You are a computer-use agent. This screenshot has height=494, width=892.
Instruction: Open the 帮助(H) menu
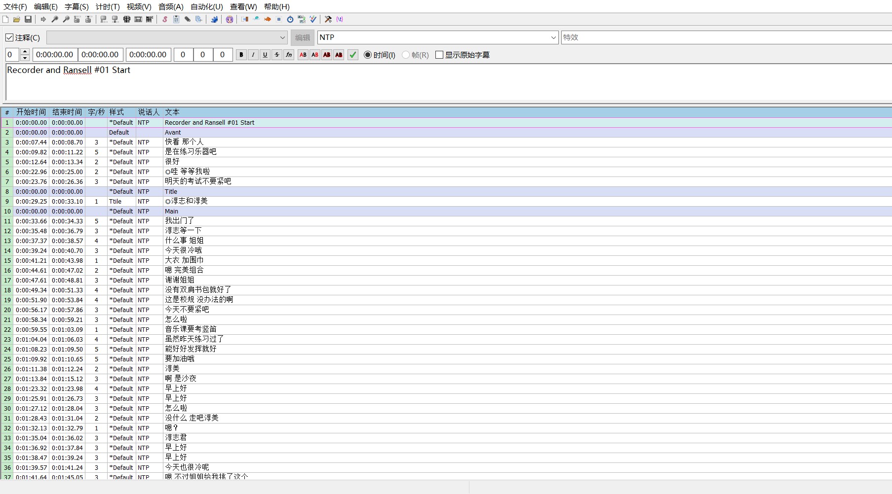click(277, 6)
